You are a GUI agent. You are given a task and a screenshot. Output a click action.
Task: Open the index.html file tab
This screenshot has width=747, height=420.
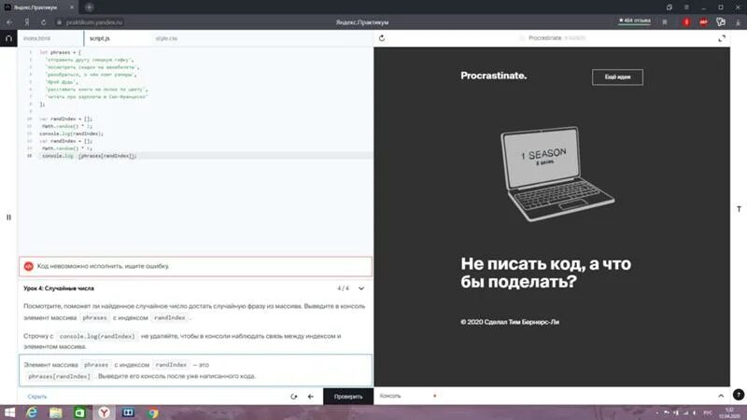(36, 38)
